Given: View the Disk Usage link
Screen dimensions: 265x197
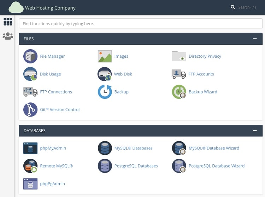Looking at the screenshot, I should (x=51, y=74).
